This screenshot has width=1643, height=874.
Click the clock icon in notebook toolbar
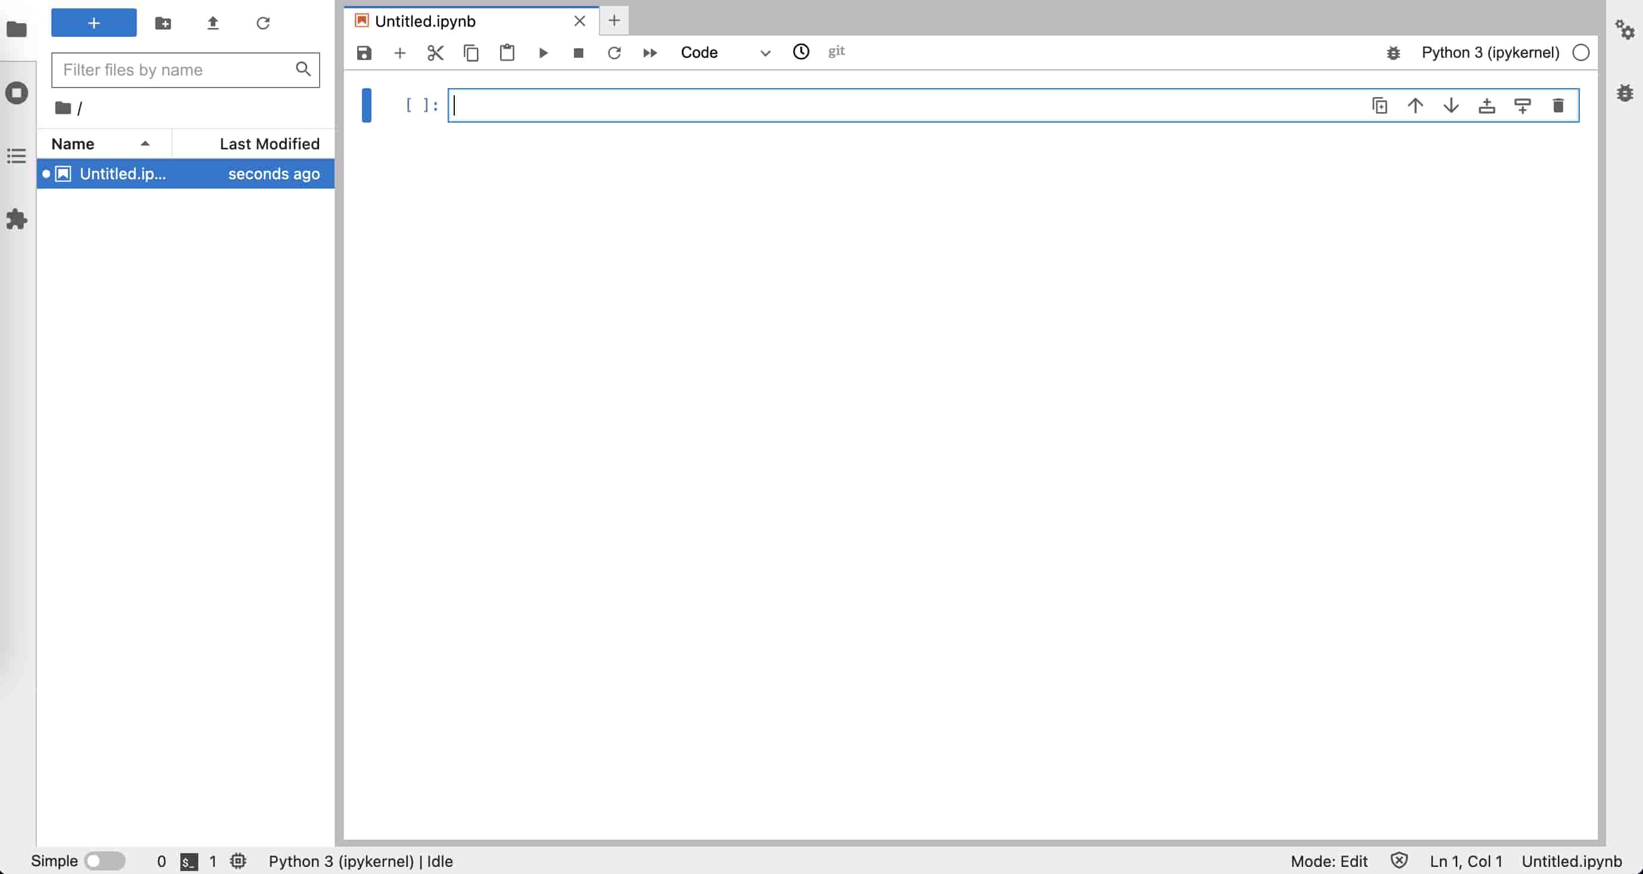tap(801, 52)
